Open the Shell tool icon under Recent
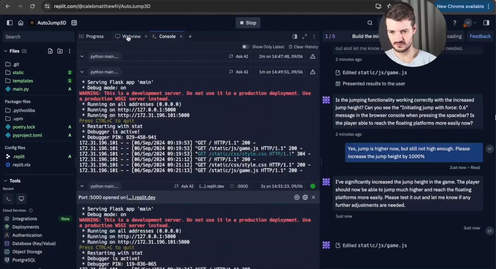The image size is (496, 269). pos(8,199)
